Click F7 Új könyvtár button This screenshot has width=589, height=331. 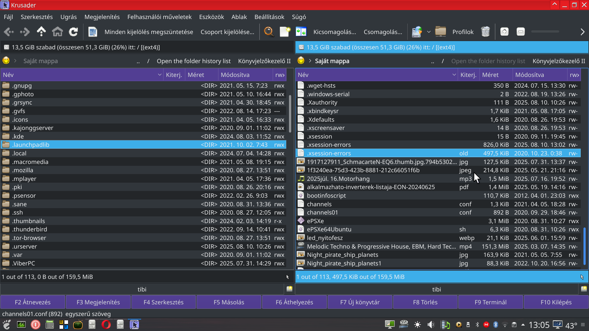point(360,302)
